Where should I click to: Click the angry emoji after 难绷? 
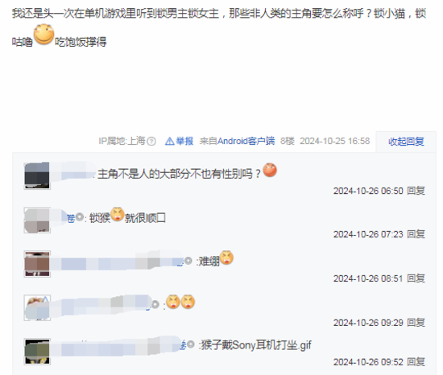[x=226, y=258]
